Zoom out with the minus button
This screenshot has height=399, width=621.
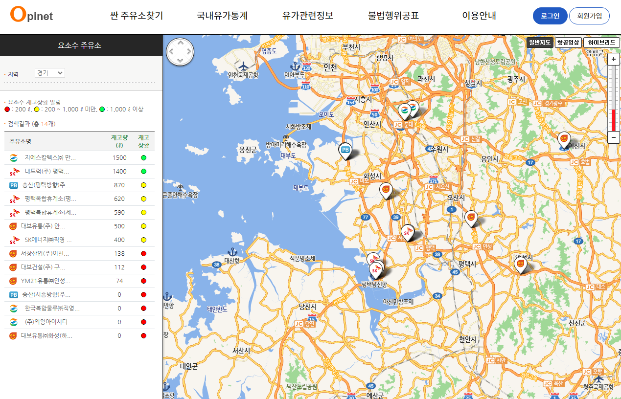click(613, 137)
